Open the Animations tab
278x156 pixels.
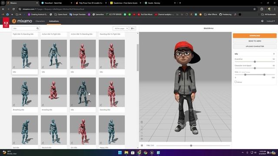click(54, 21)
